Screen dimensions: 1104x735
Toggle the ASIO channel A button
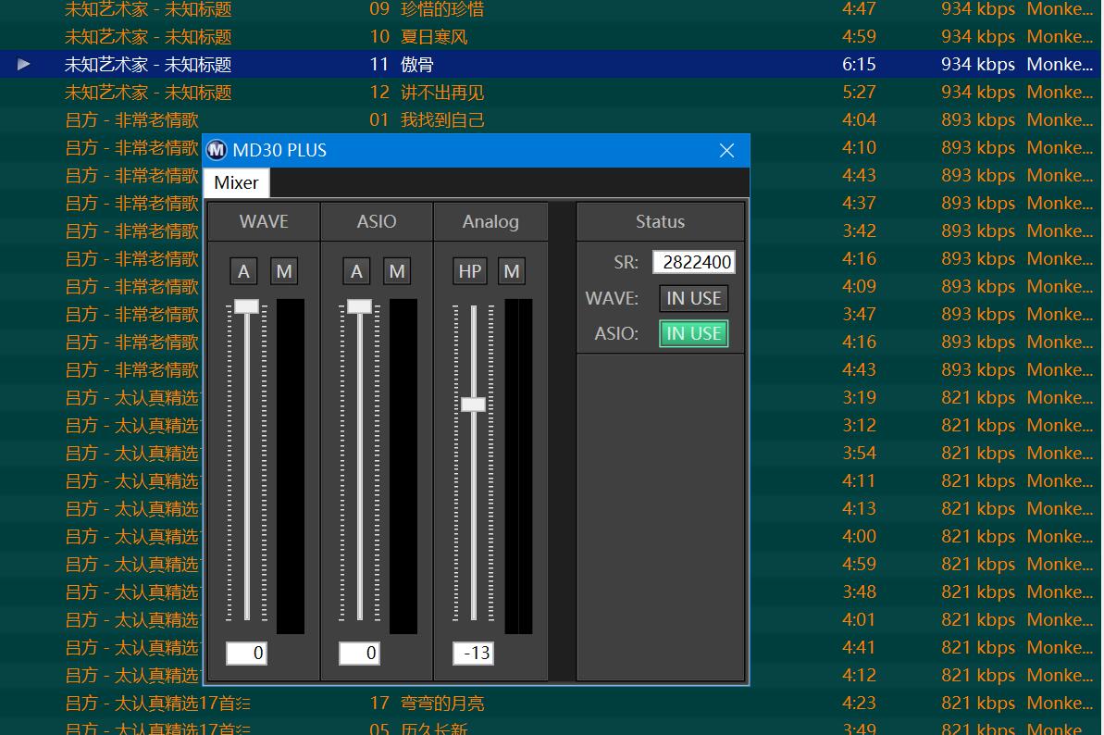coord(357,271)
